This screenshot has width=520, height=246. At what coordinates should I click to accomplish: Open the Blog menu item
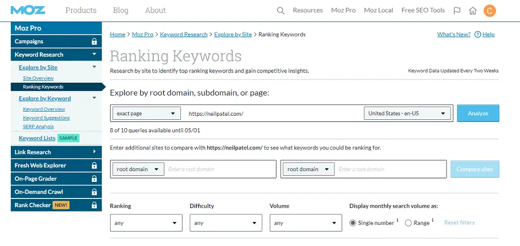tap(121, 10)
